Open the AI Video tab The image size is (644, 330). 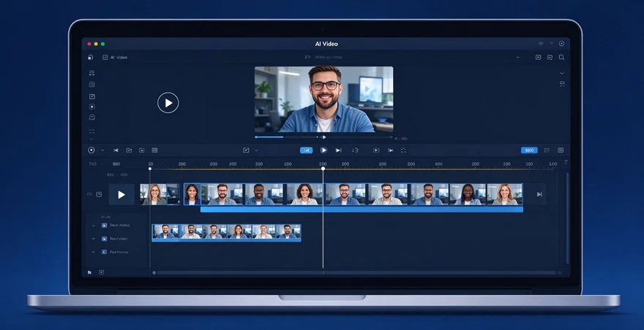click(115, 58)
